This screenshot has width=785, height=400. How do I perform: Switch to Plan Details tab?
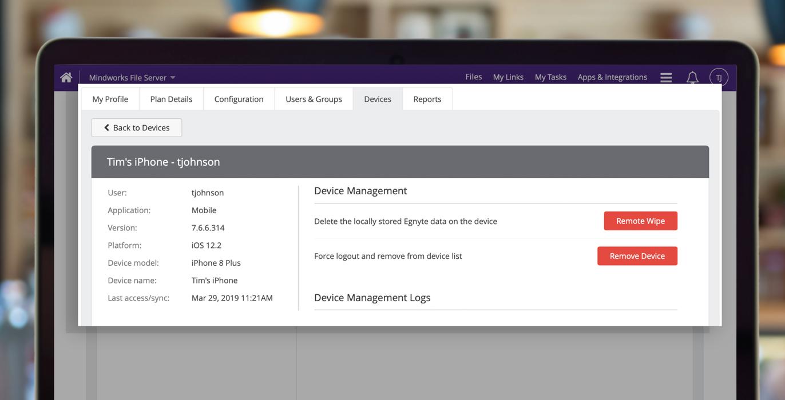(x=171, y=99)
